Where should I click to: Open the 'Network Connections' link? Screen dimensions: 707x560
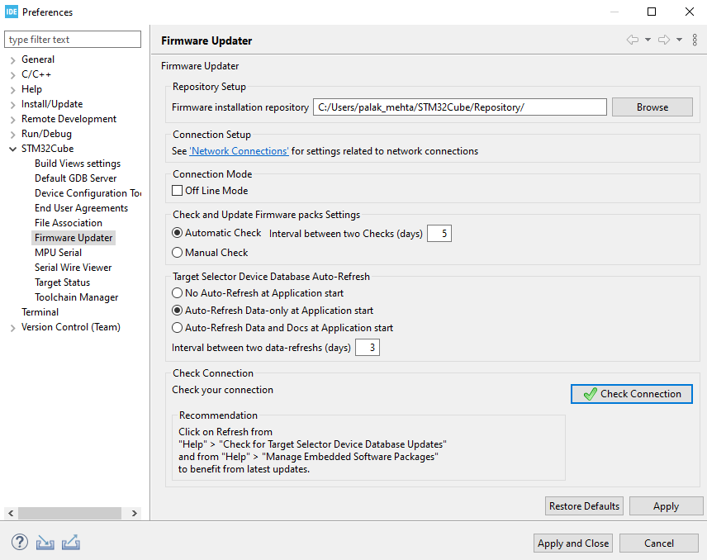239,151
